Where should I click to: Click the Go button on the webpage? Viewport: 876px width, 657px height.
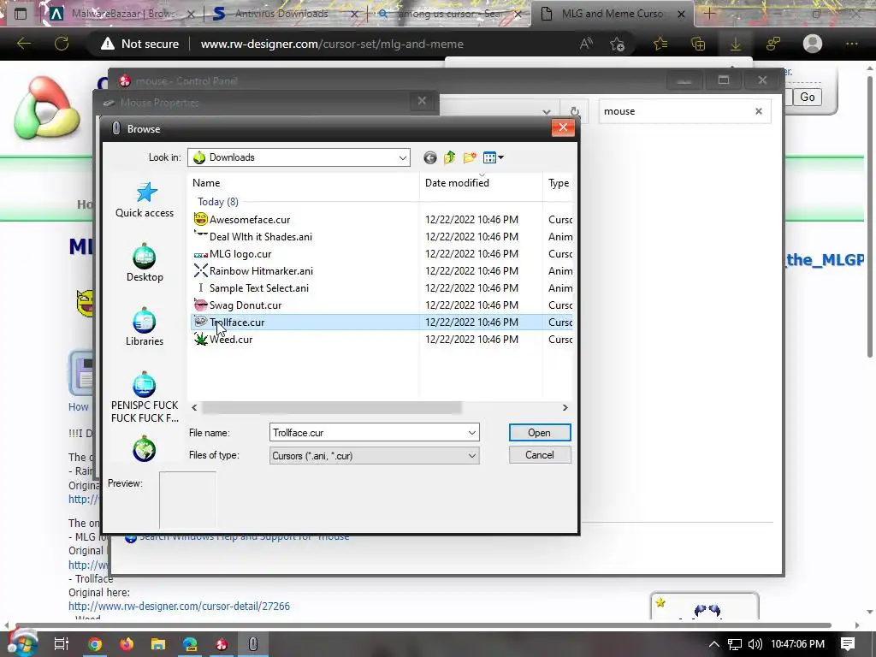[x=808, y=98]
